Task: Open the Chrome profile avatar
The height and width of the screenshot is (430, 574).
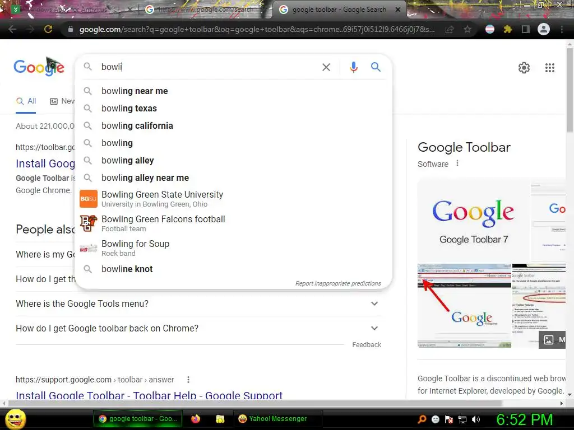Action: tap(544, 29)
